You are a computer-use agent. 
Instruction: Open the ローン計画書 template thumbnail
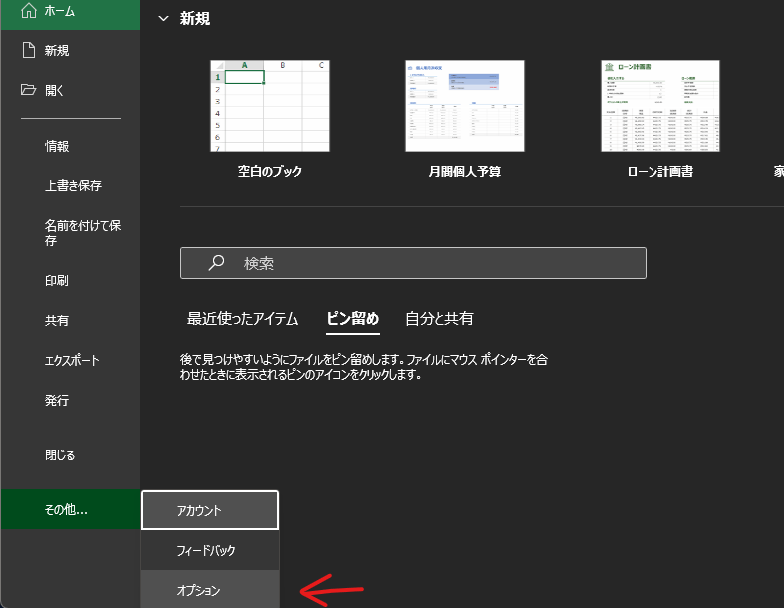tap(660, 106)
